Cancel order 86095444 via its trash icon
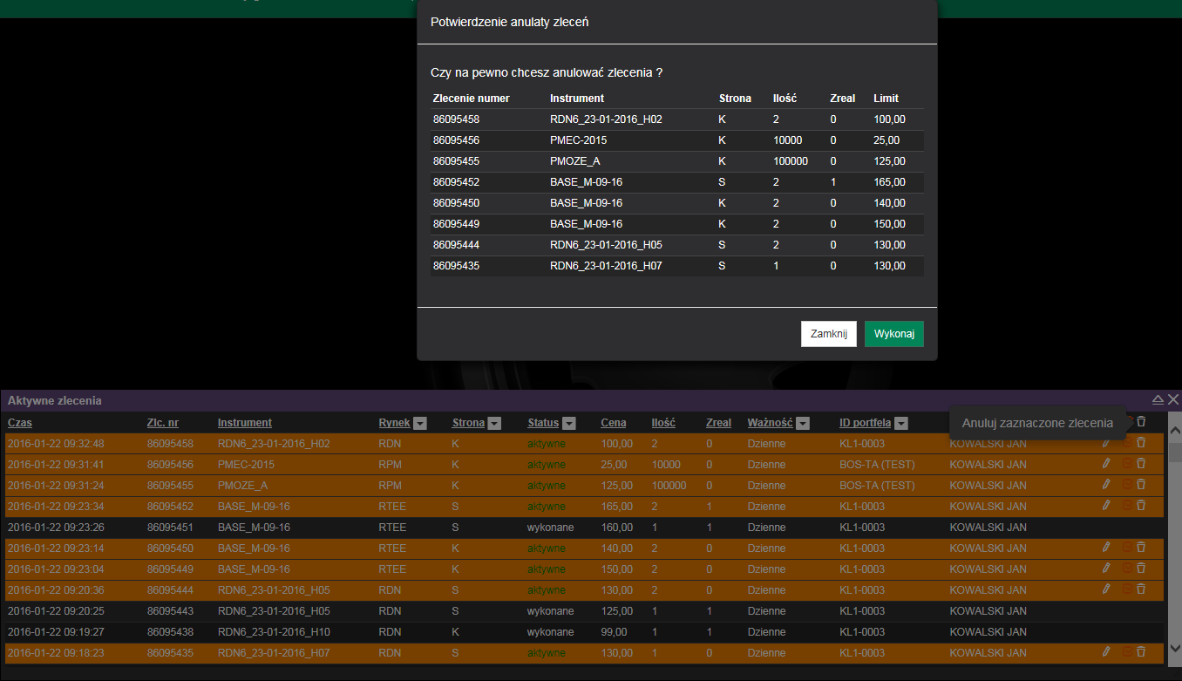Image resolution: width=1182 pixels, height=681 pixels. coord(1141,589)
